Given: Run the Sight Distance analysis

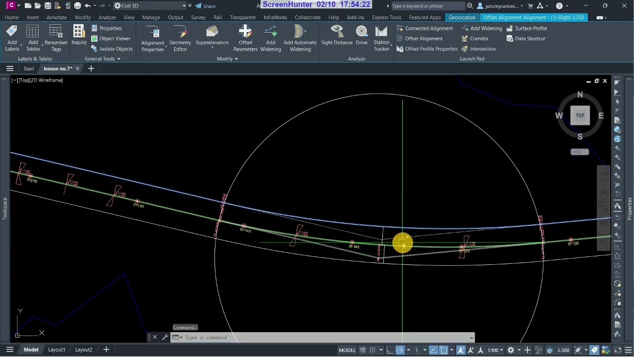Looking at the screenshot, I should 337,35.
